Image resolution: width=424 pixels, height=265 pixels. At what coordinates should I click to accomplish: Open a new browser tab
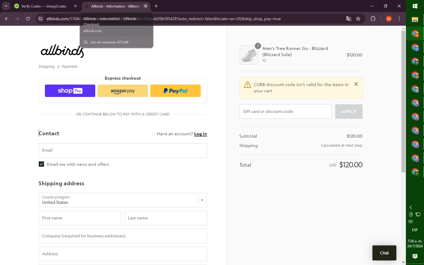coord(156,6)
